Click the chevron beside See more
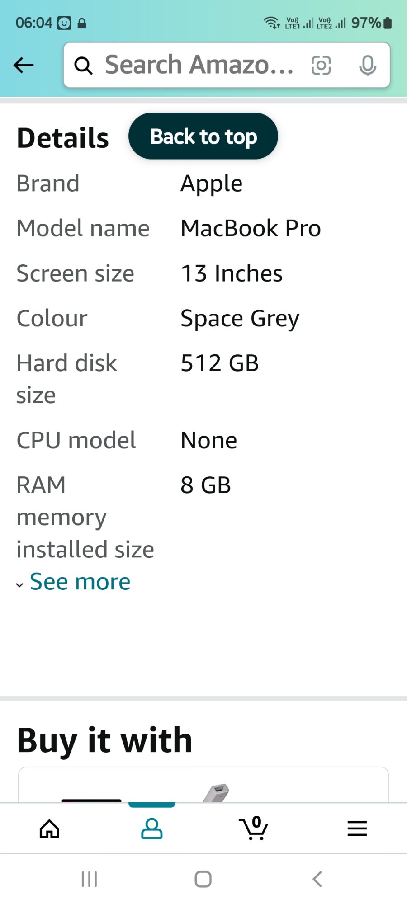407x904 pixels. 19,585
